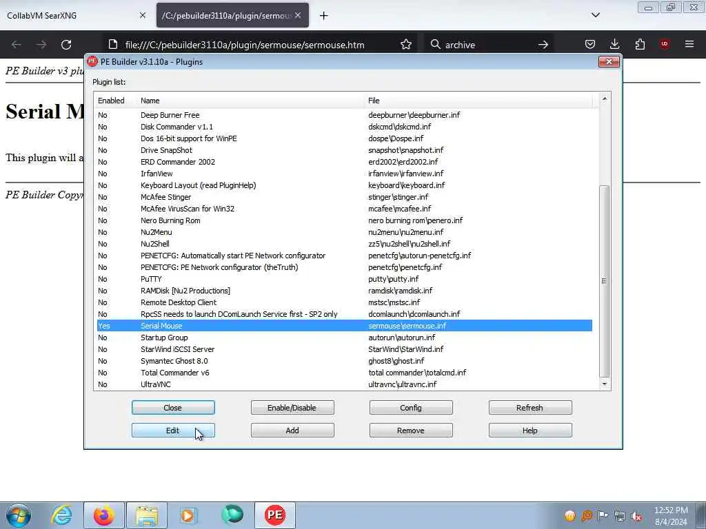Select the Disk Commander v1.1 row
The height and width of the screenshot is (529, 706).
coord(345,127)
